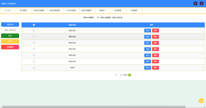Image resolution: width=206 pixels, height=108 pixels.
Task: Click 删除 for 商品分类6
Action: (x=156, y=61)
